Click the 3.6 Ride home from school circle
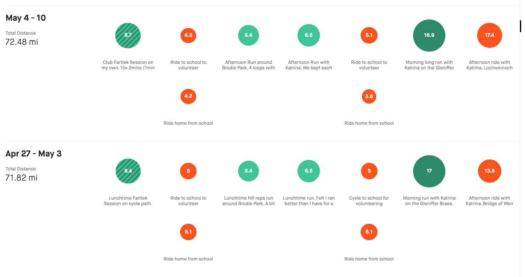This screenshot has width=525, height=277. pos(369,96)
